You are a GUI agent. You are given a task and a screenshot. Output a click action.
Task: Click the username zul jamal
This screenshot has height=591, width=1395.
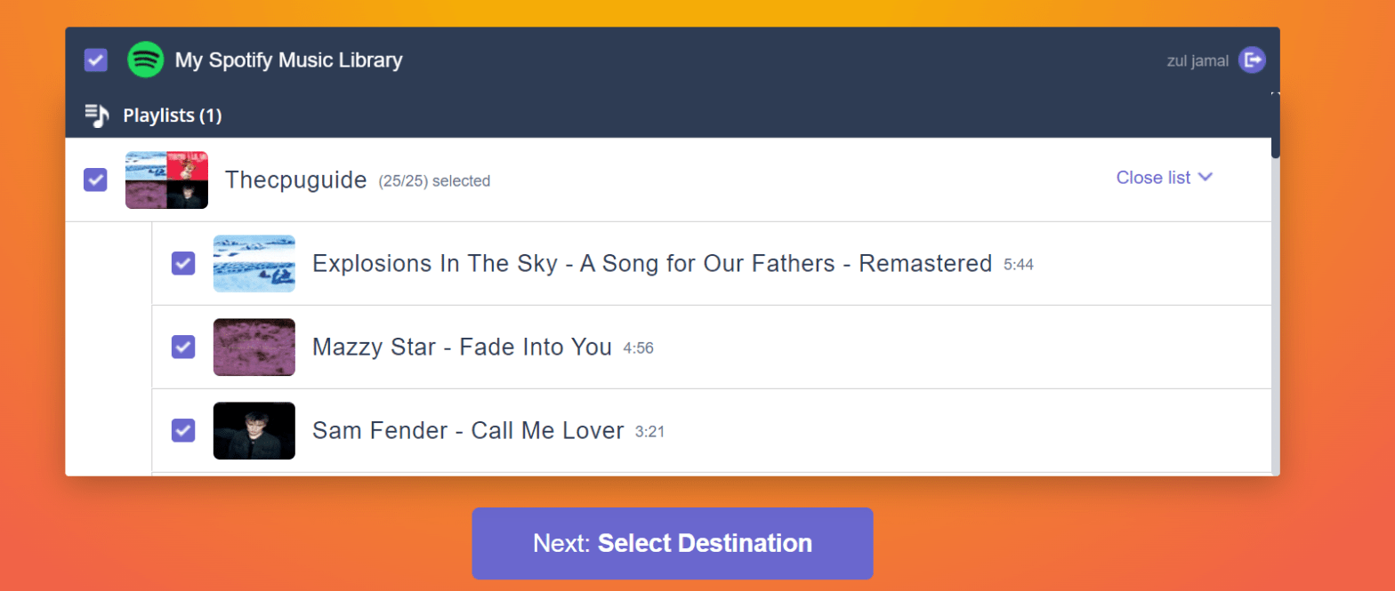click(x=1197, y=60)
